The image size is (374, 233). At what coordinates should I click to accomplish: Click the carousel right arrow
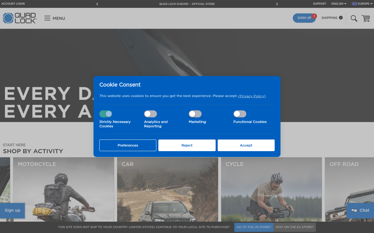pos(364,220)
